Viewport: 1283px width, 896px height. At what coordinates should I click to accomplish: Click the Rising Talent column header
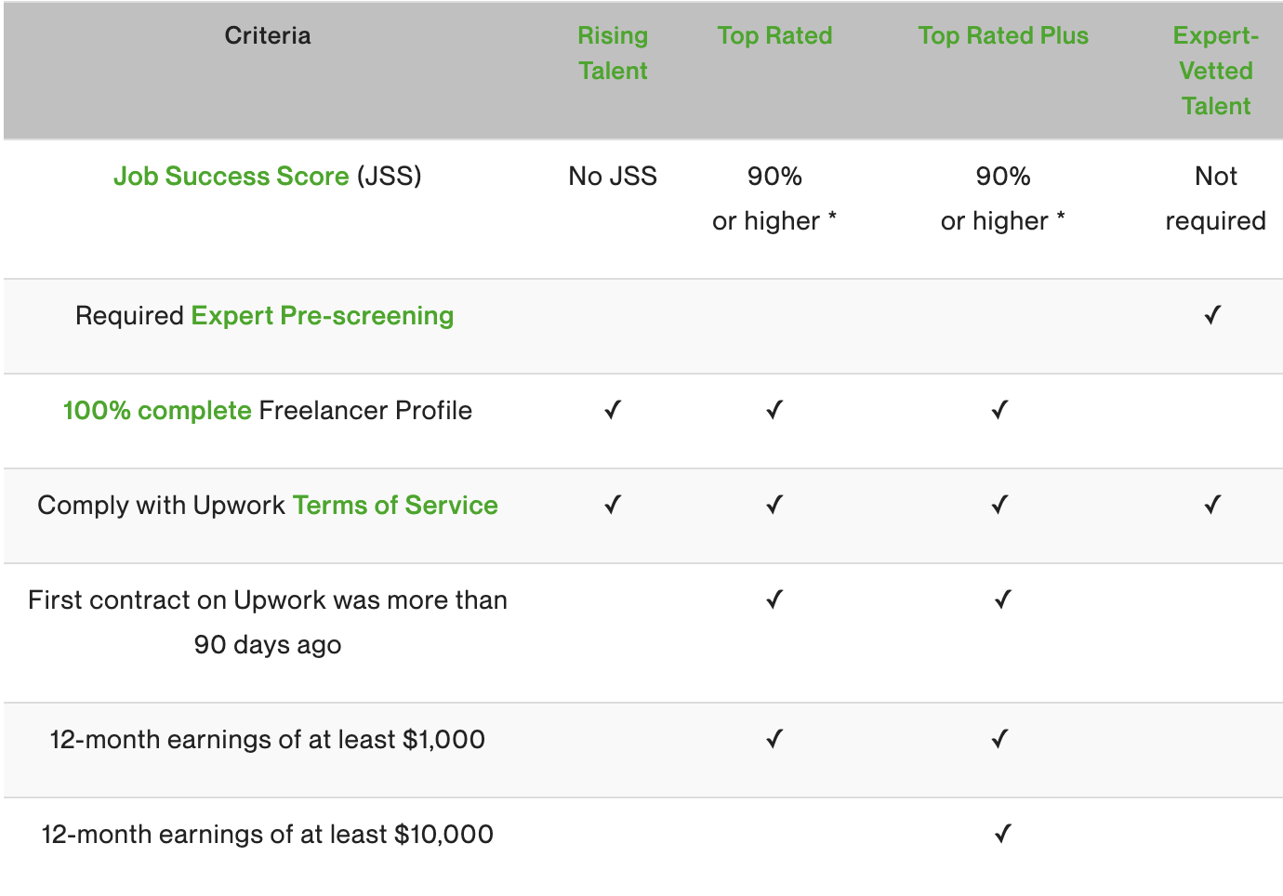click(x=613, y=53)
